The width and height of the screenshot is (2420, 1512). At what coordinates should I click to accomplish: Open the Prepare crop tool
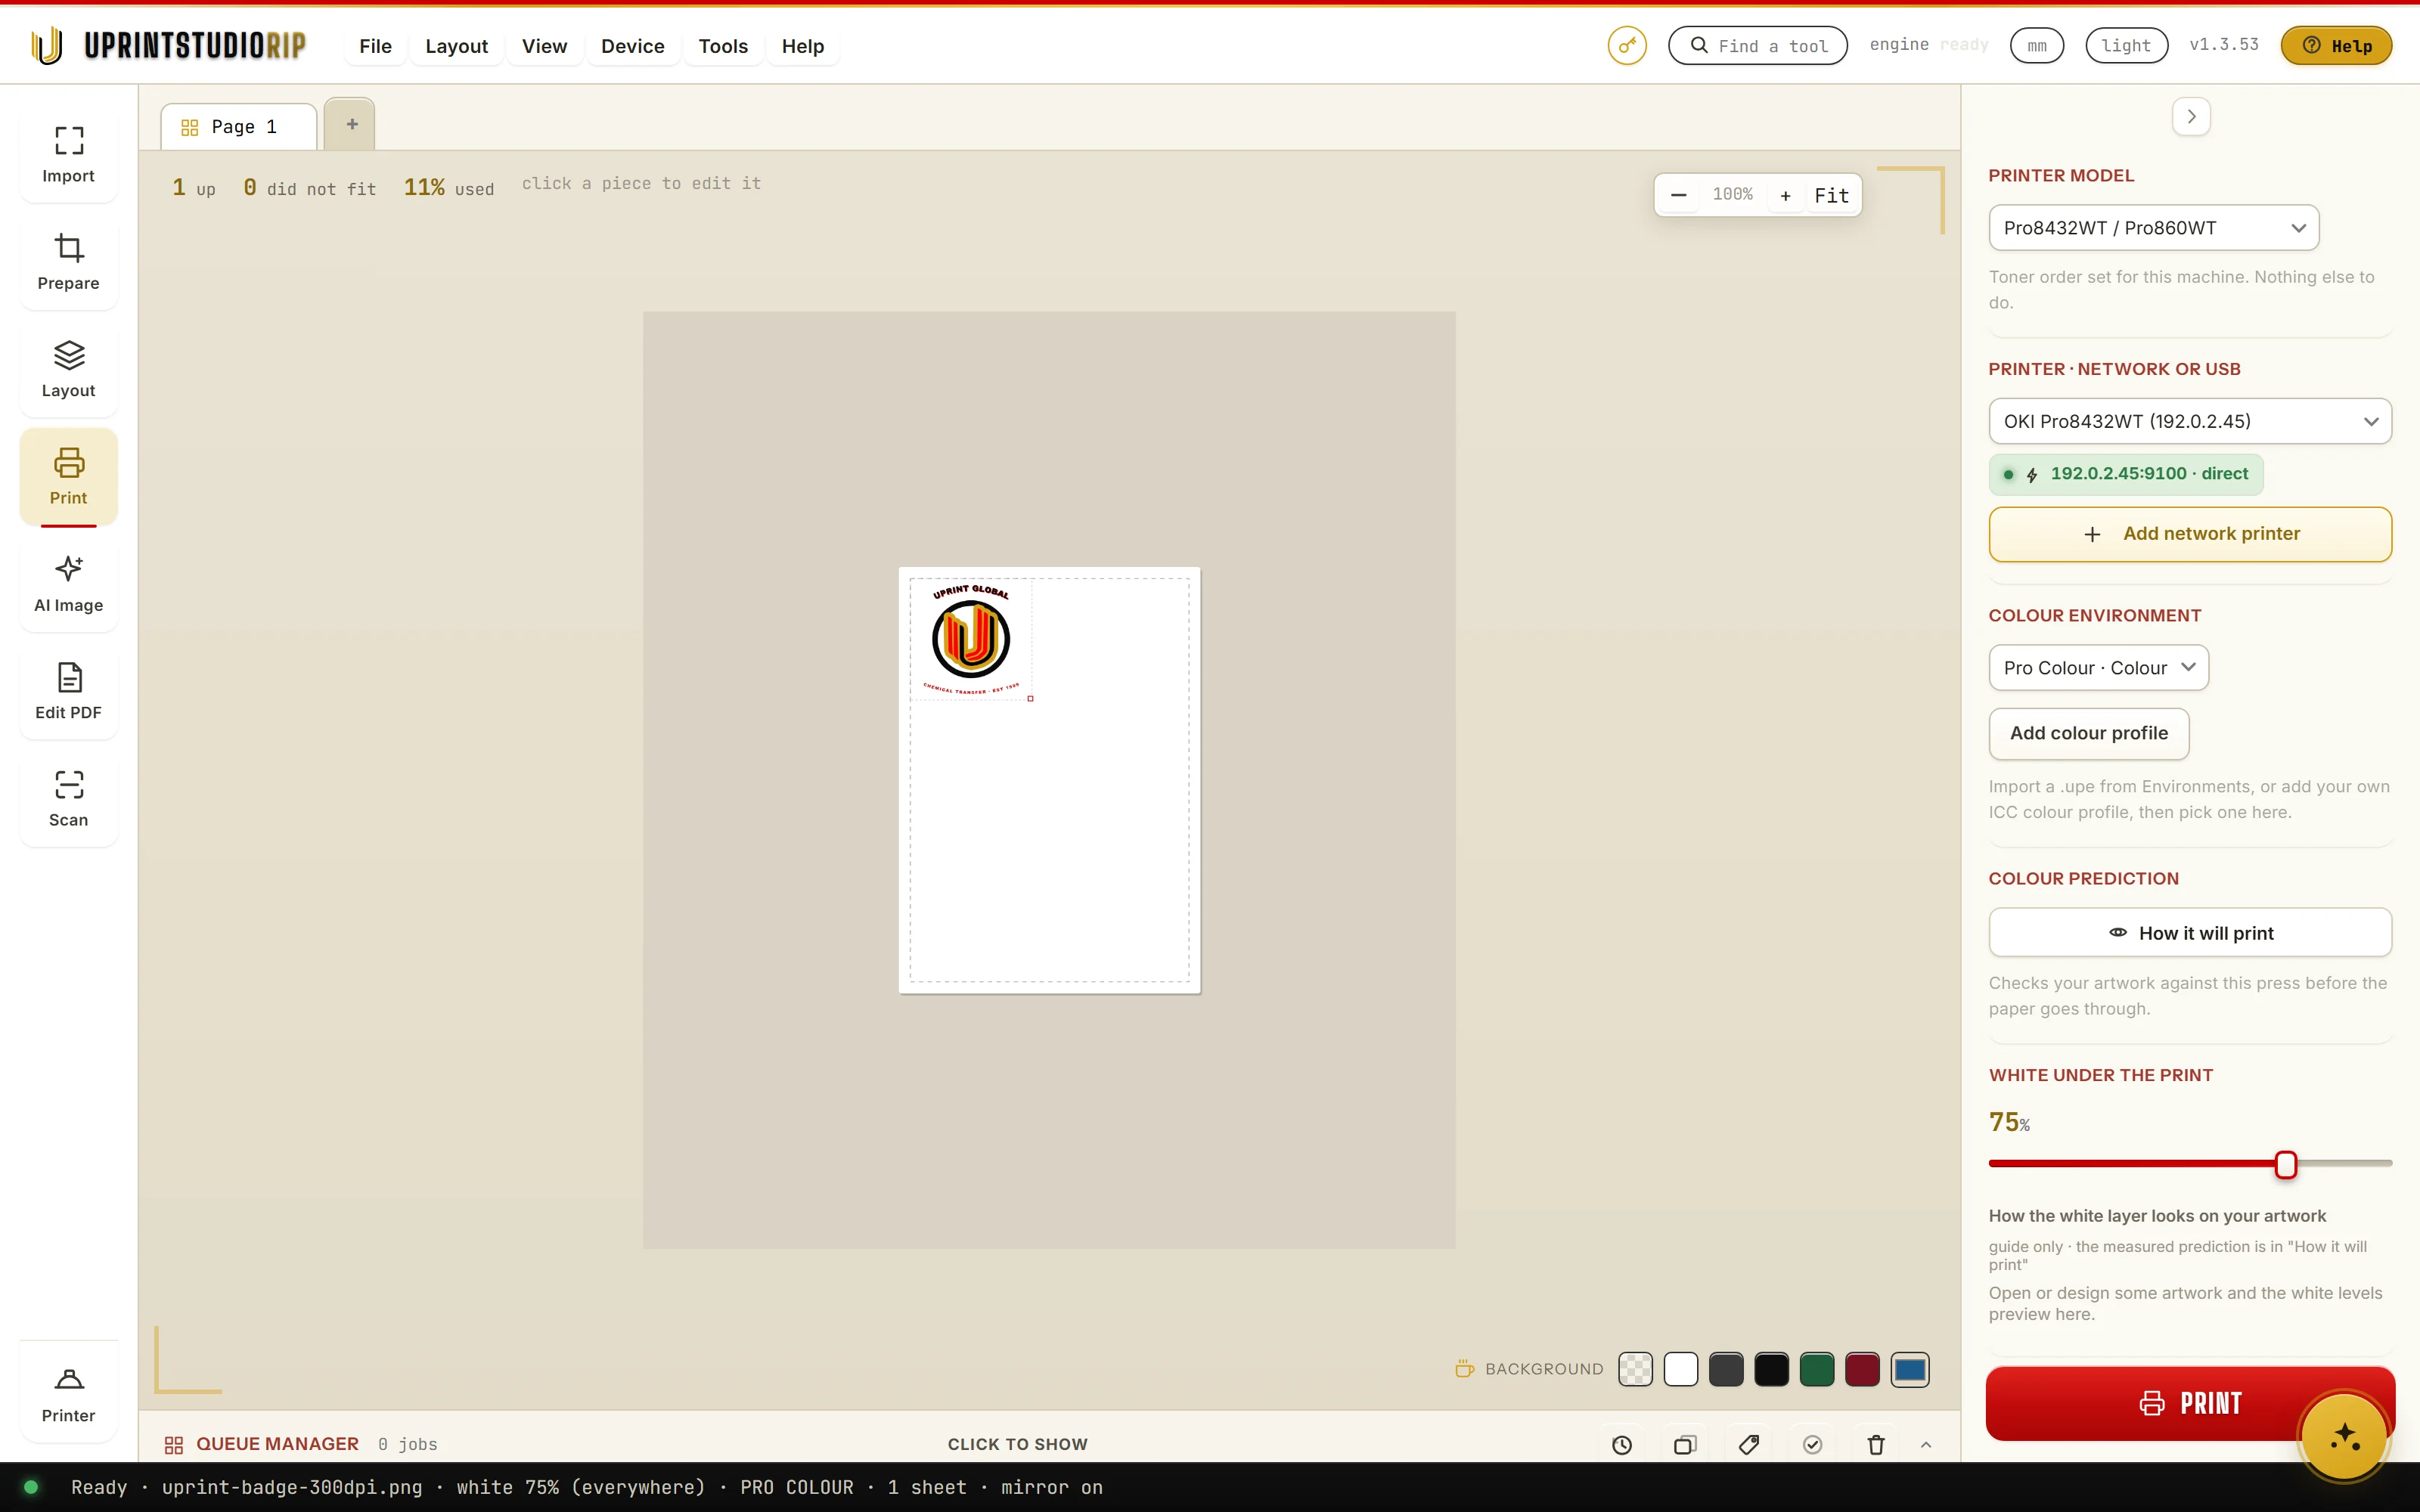68,262
